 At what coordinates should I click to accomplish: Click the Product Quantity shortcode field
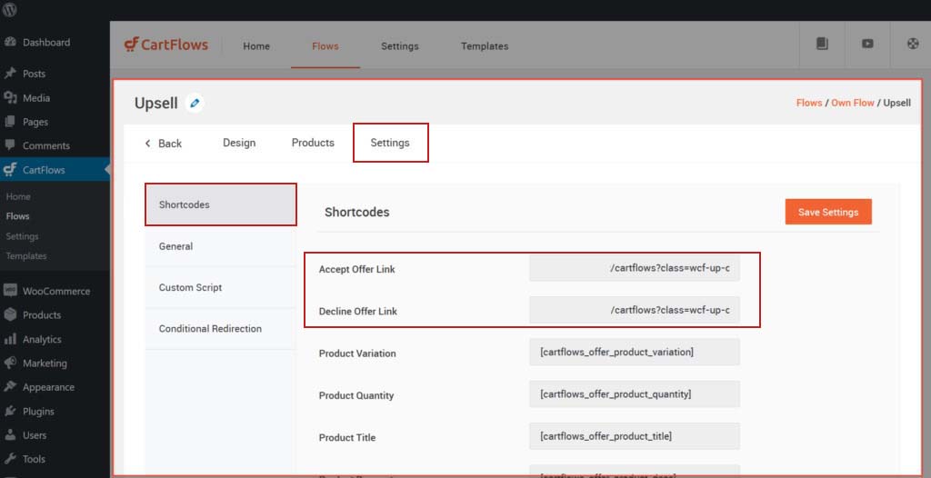[x=634, y=394]
